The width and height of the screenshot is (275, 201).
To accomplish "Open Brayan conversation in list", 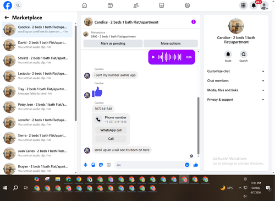I will tap(37, 169).
